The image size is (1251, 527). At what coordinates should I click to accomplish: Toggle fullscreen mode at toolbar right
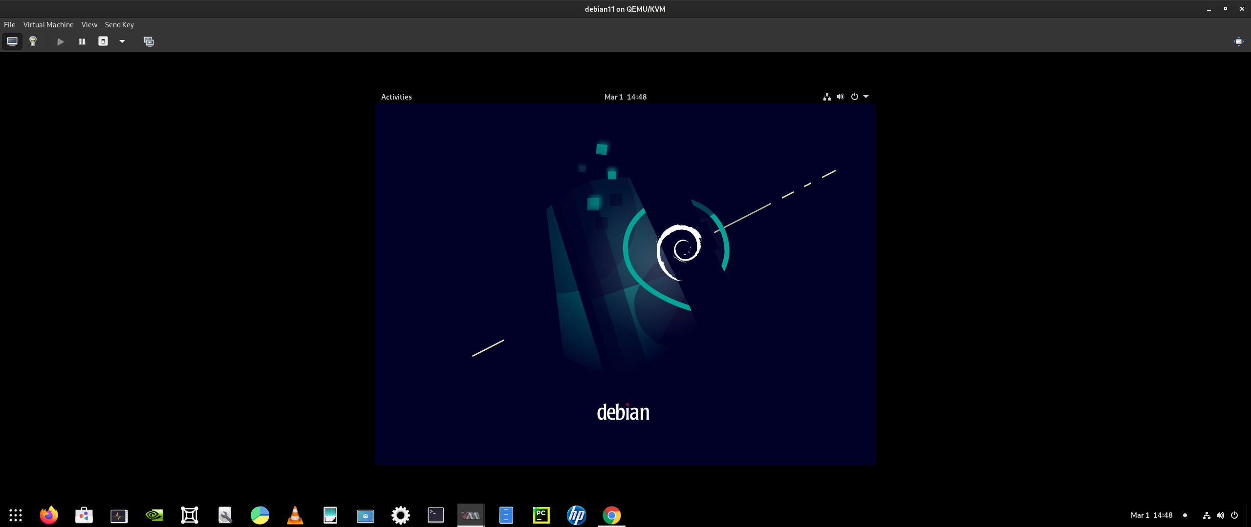(x=1238, y=41)
